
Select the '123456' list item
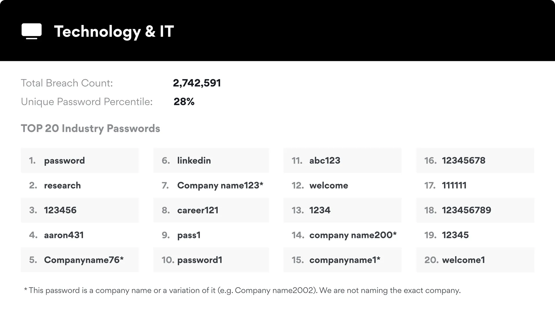(60, 210)
